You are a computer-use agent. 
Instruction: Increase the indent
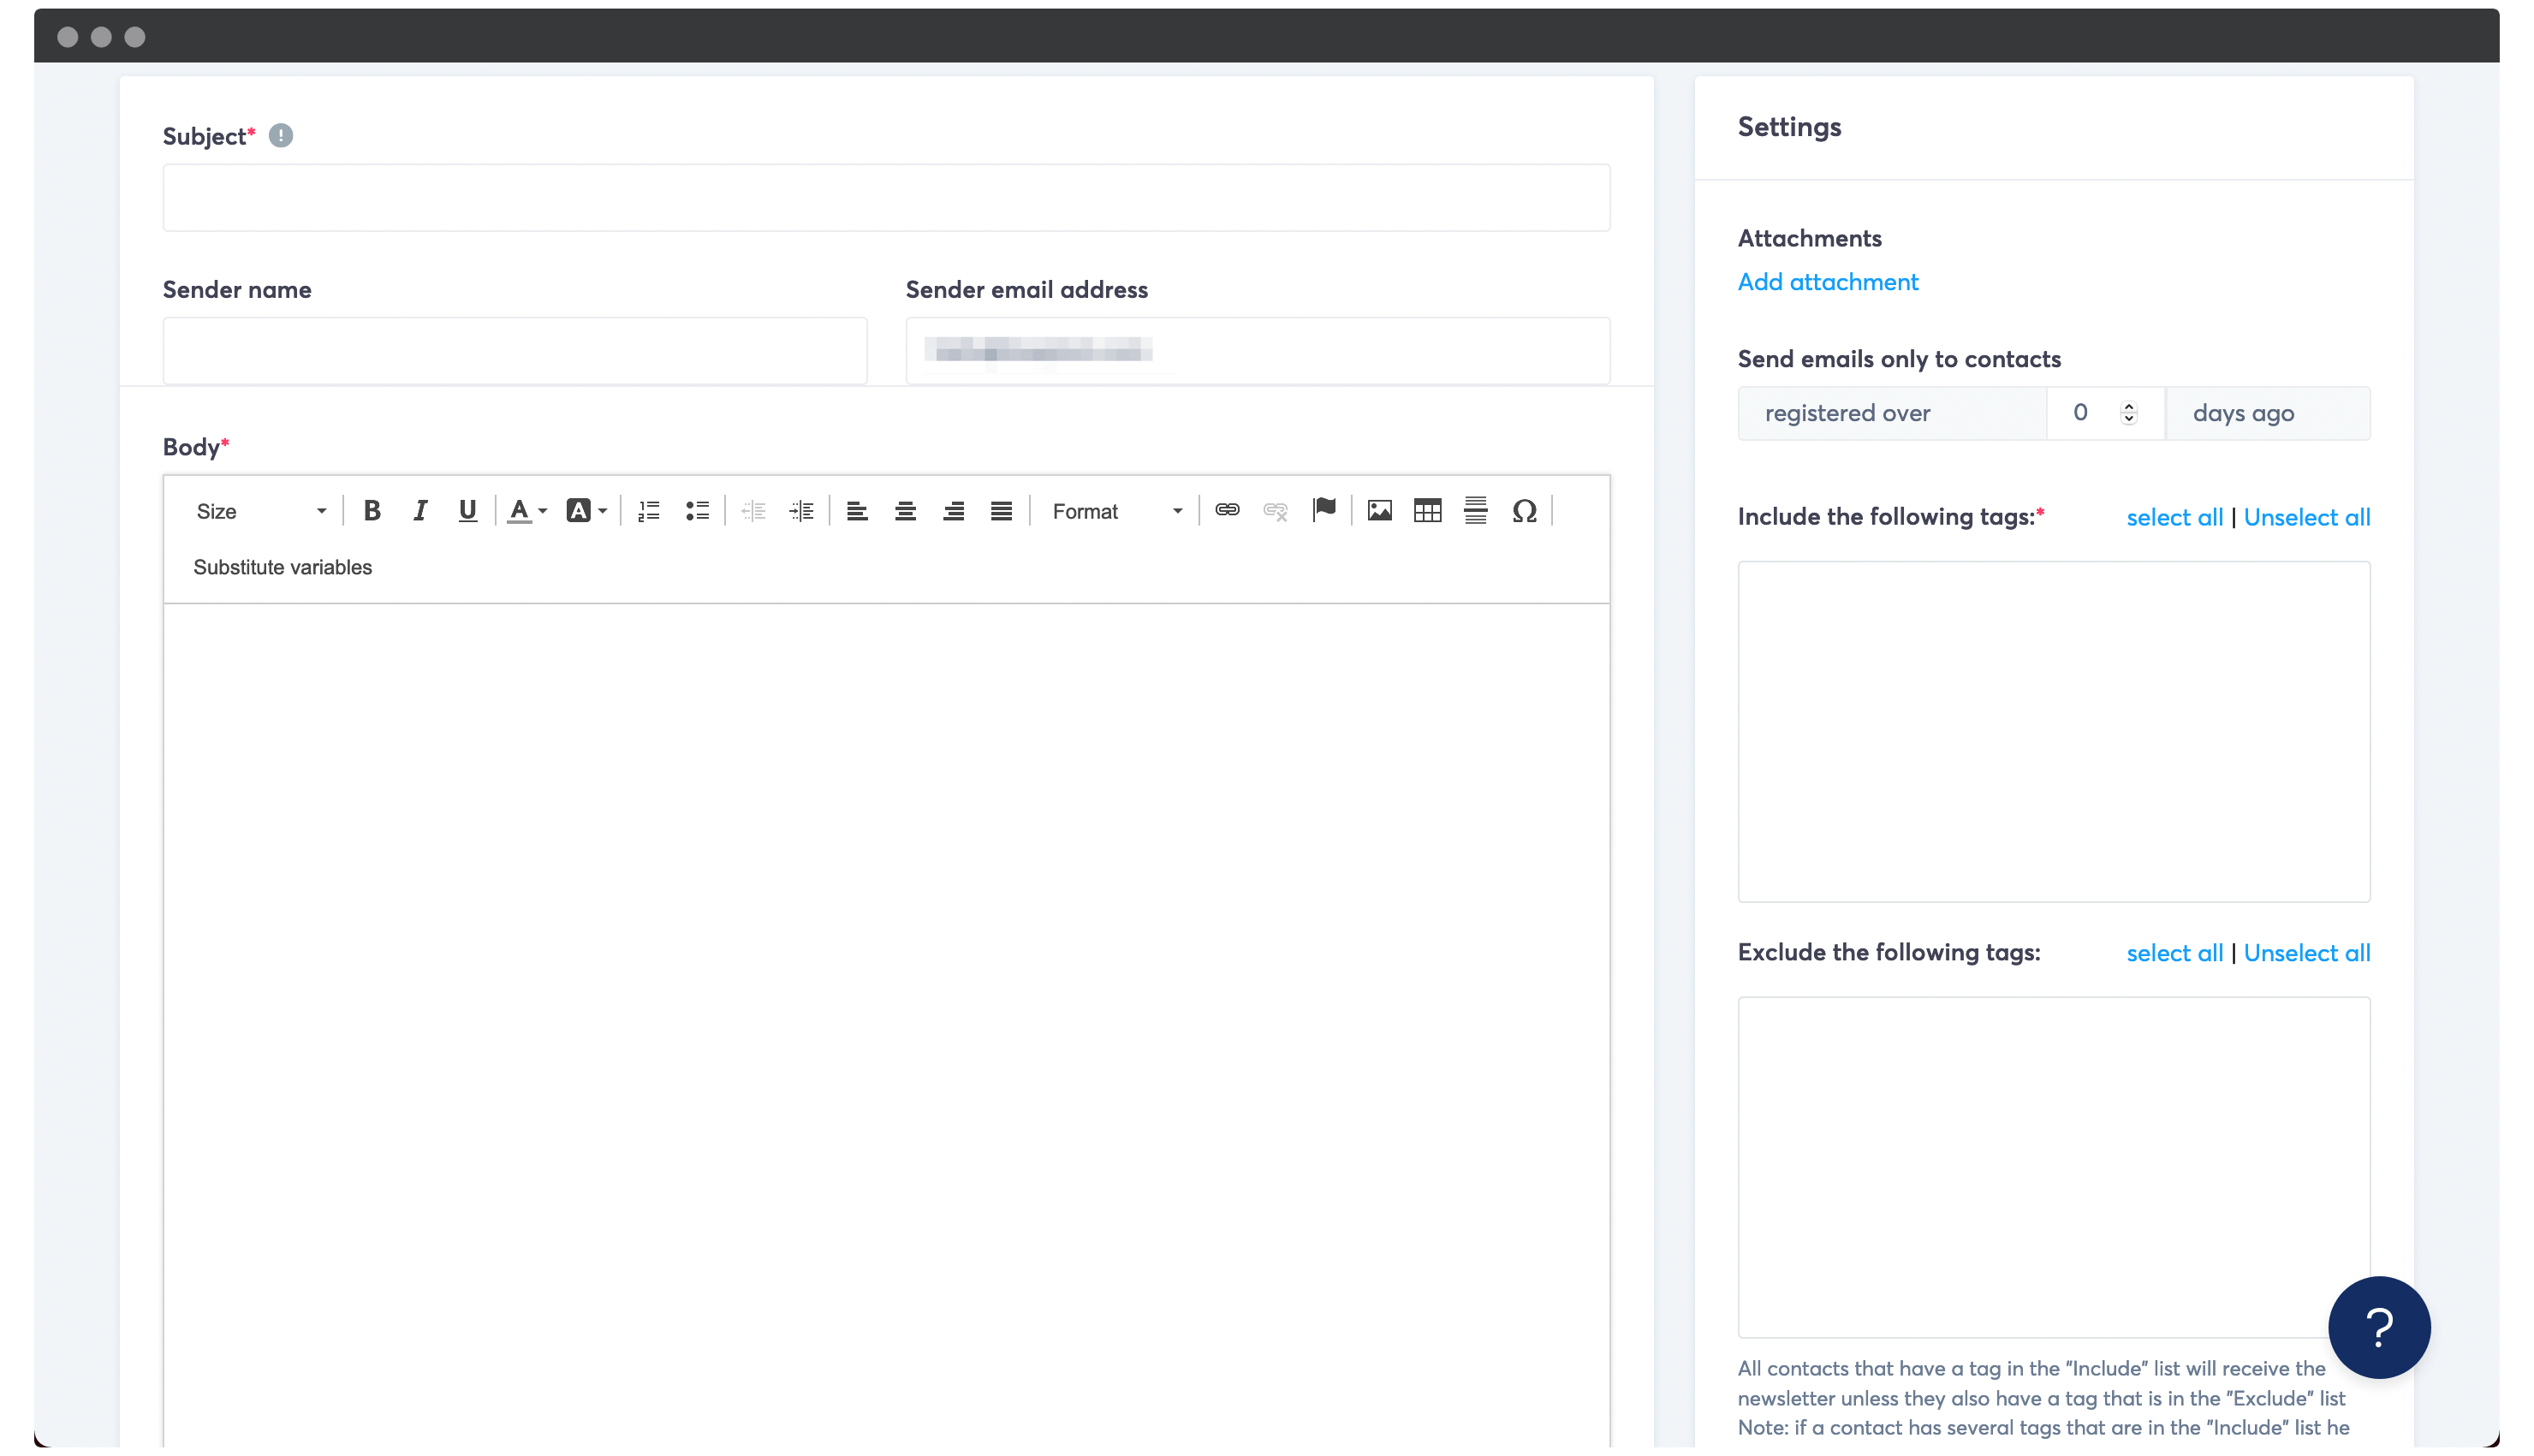tap(801, 511)
